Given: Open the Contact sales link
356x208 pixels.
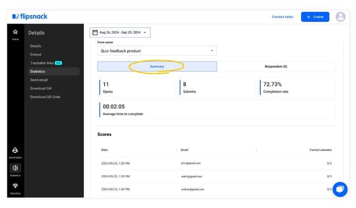Looking at the screenshot, I should [282, 17].
